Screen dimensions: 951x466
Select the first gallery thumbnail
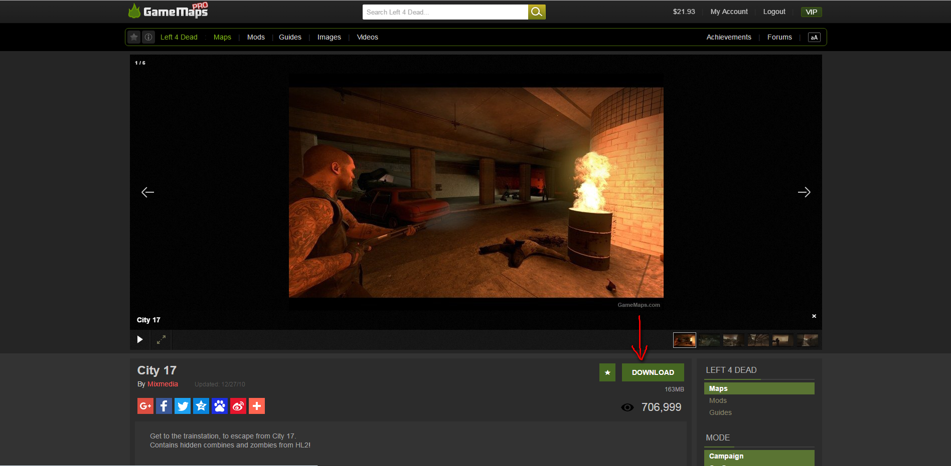pyautogui.click(x=685, y=340)
